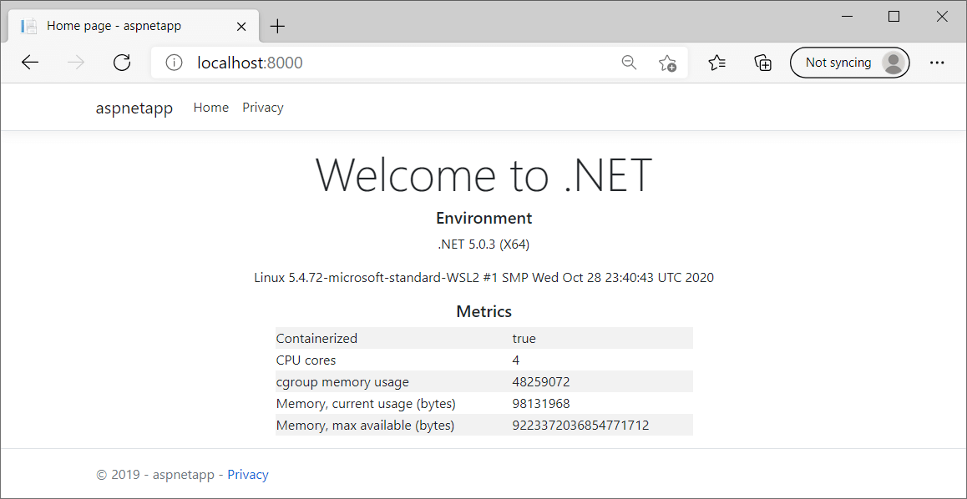Click Memory, max available (bytes) label
Image resolution: width=967 pixels, height=499 pixels.
coord(365,426)
